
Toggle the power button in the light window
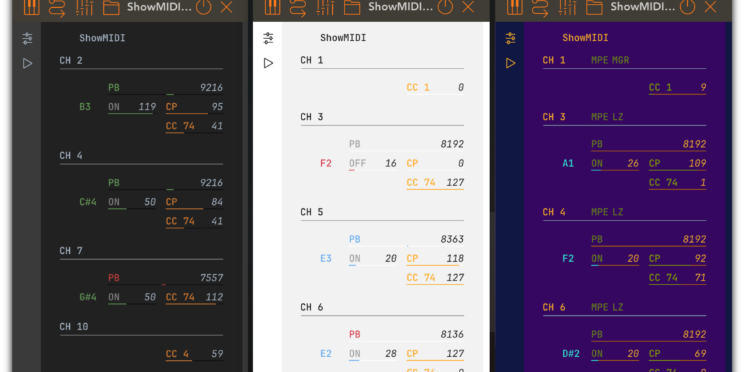coord(445,7)
